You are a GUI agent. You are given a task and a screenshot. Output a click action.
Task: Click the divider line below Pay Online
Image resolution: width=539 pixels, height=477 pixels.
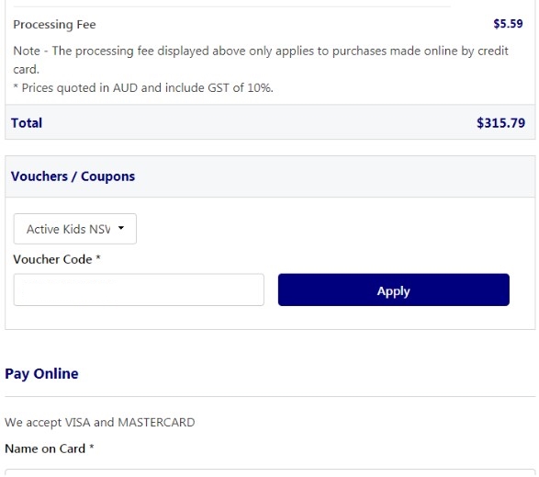pyautogui.click(x=270, y=396)
